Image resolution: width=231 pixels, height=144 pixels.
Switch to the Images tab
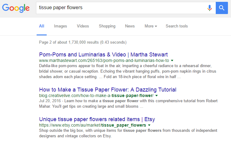(60, 26)
